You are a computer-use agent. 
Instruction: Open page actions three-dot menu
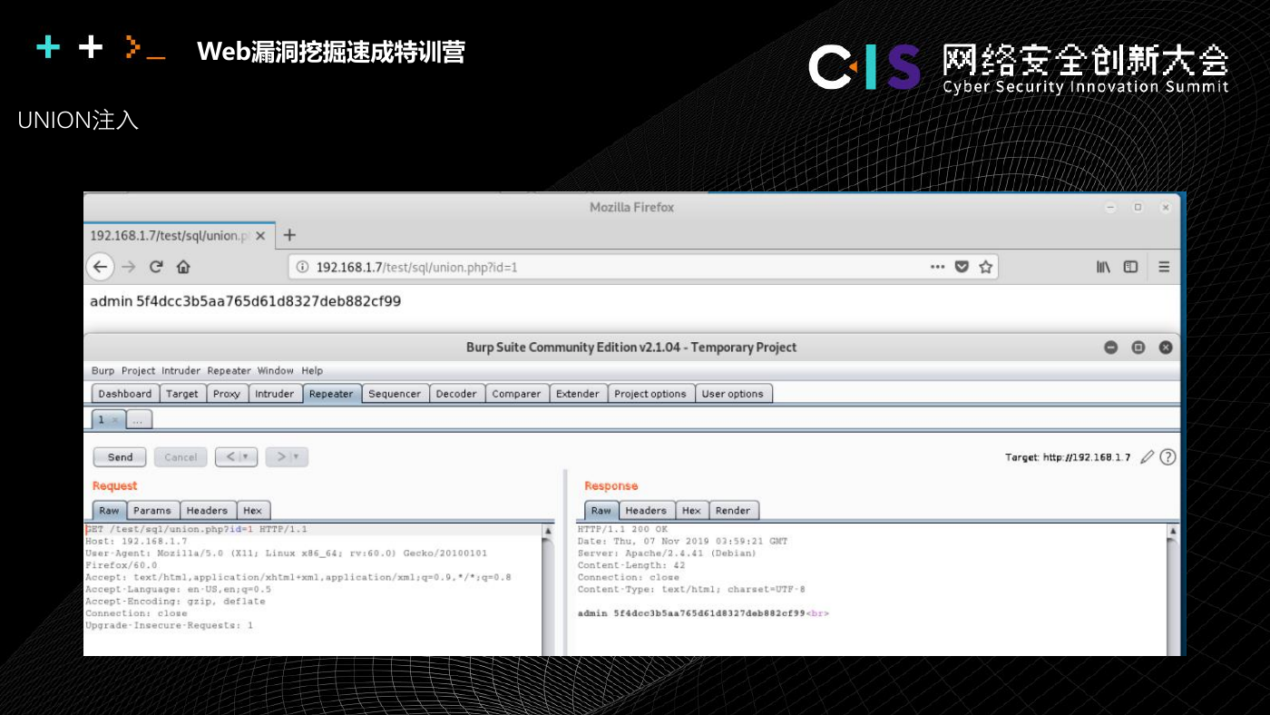(x=938, y=267)
